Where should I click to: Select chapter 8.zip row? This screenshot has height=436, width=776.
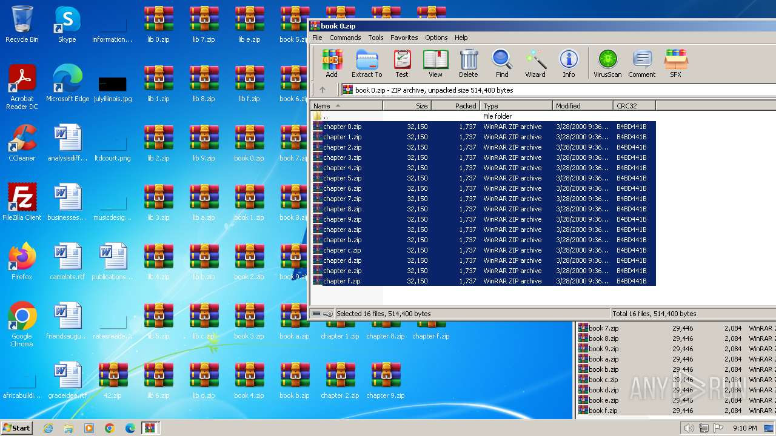tap(484, 209)
